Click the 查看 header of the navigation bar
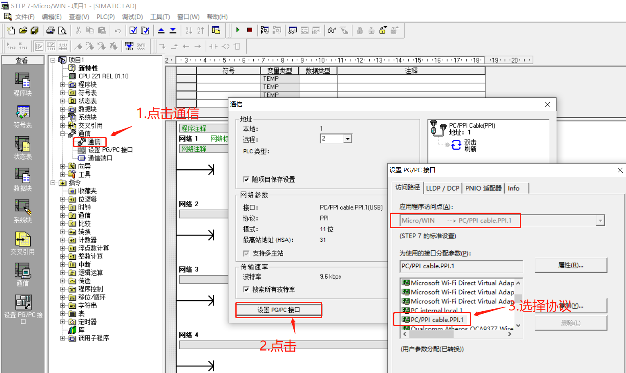Viewport: 626px width, 373px height. click(x=22, y=60)
